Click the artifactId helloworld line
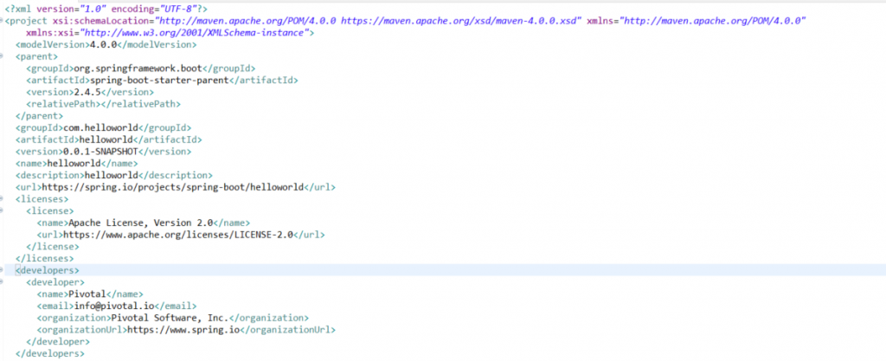The height and width of the screenshot is (361, 886). [x=108, y=139]
